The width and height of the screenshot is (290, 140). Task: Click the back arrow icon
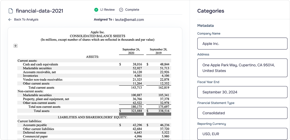click(x=10, y=20)
